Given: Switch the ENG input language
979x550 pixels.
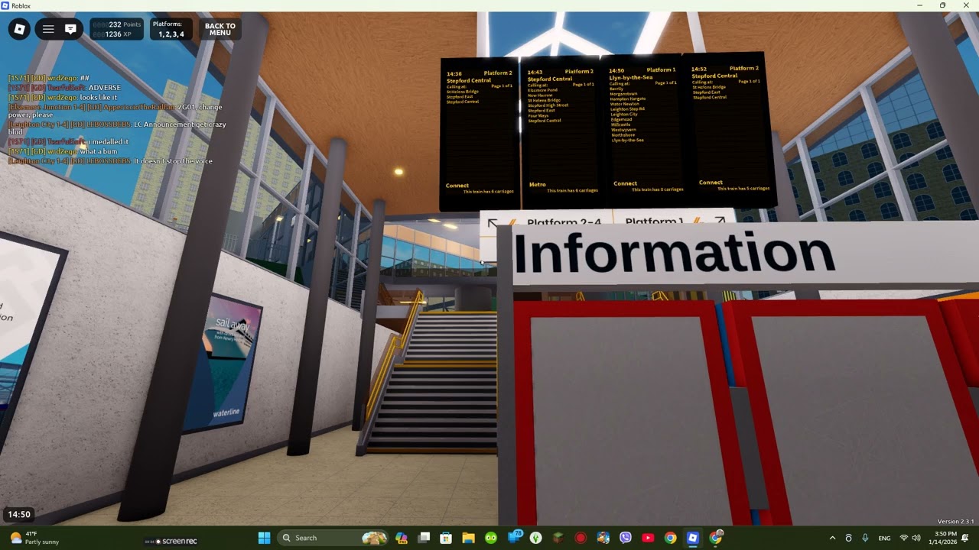Looking at the screenshot, I should (x=884, y=539).
